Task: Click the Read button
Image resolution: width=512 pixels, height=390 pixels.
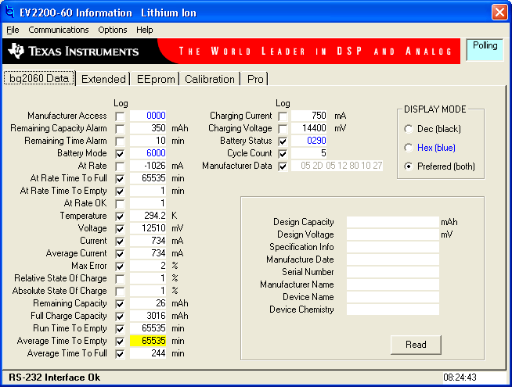Action: (416, 345)
